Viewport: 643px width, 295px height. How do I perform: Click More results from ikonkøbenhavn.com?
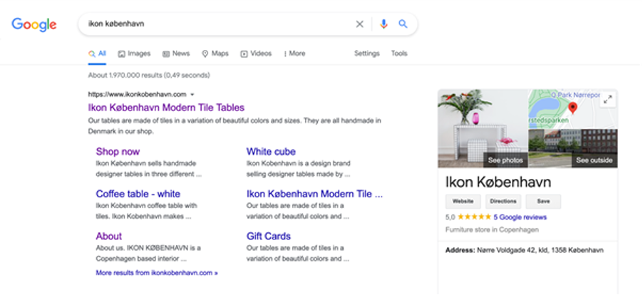tap(157, 273)
